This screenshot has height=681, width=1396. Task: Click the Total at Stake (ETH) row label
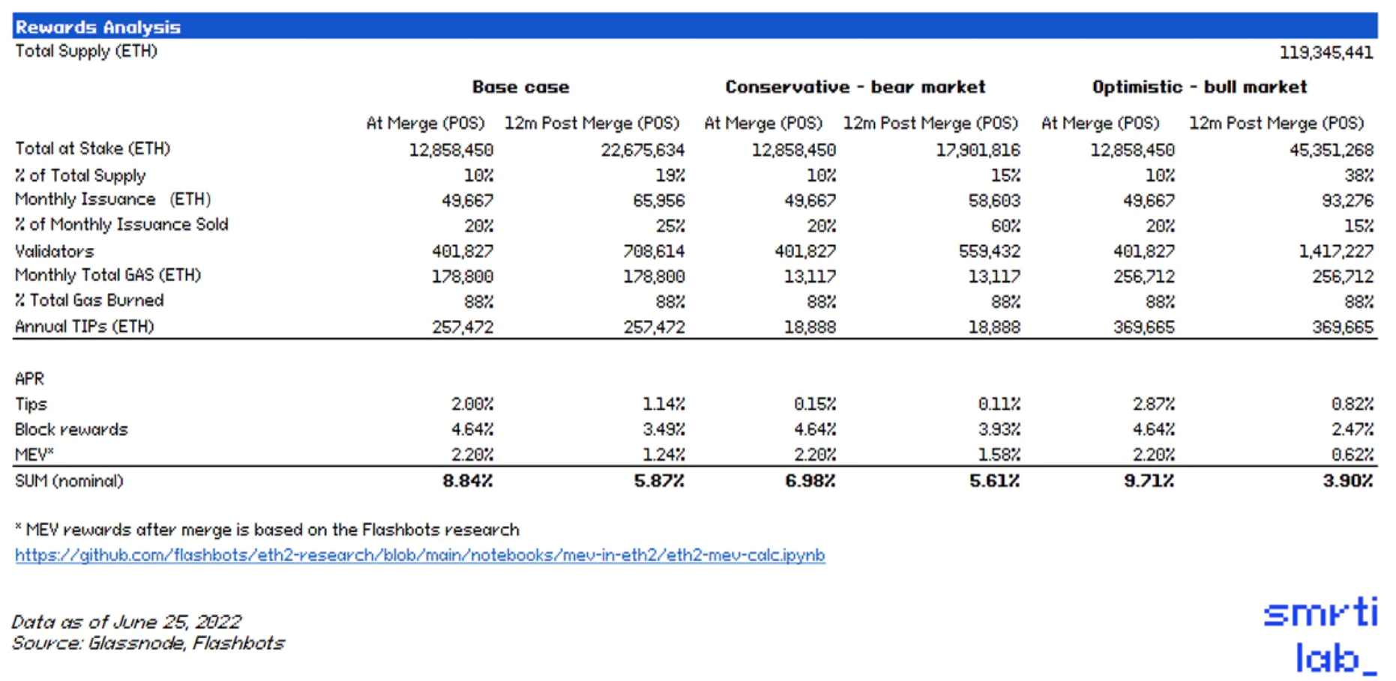click(x=93, y=148)
